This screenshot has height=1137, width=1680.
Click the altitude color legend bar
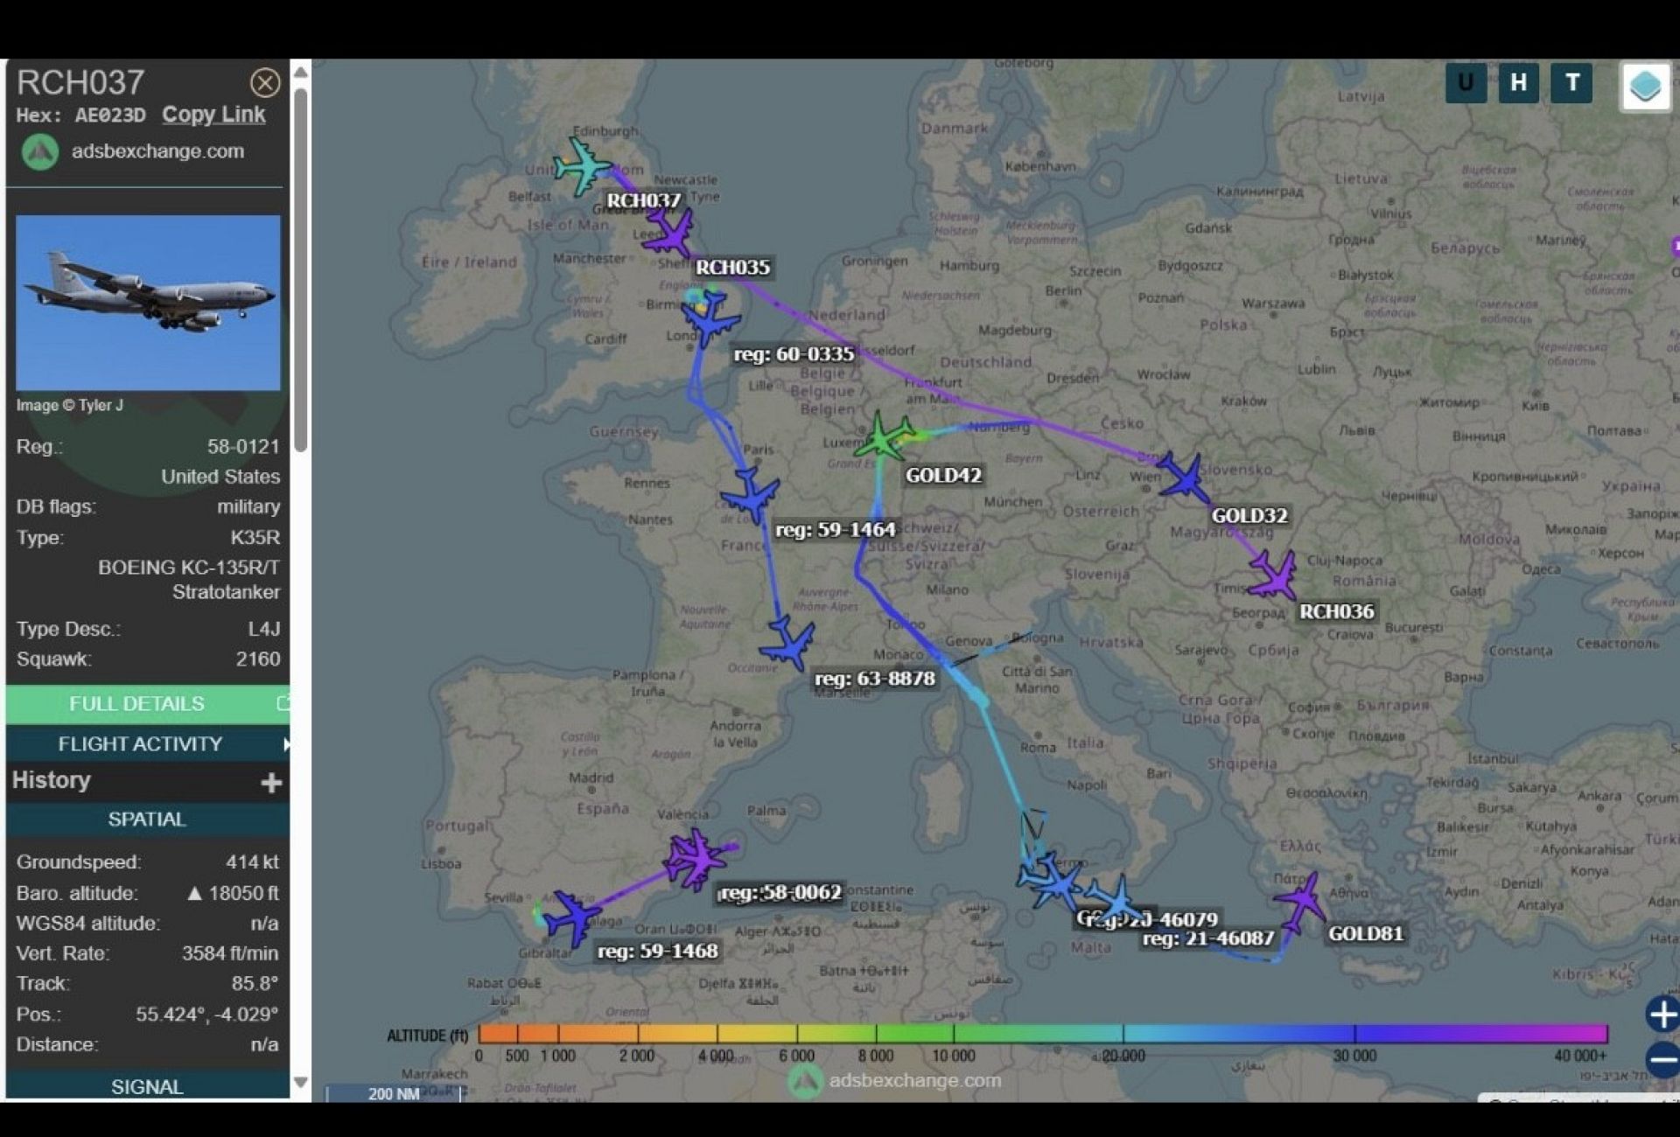point(1041,1034)
